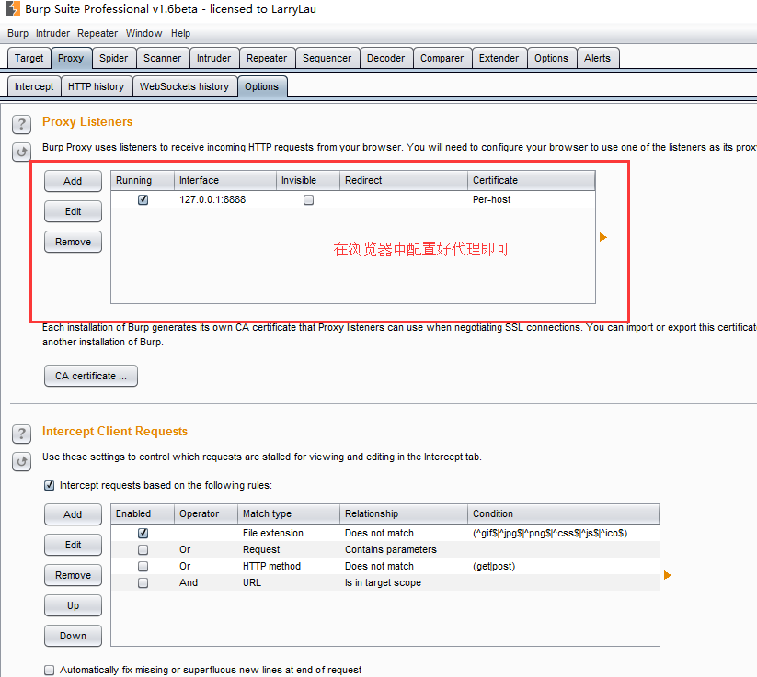Select the File extension rule row

click(x=385, y=533)
